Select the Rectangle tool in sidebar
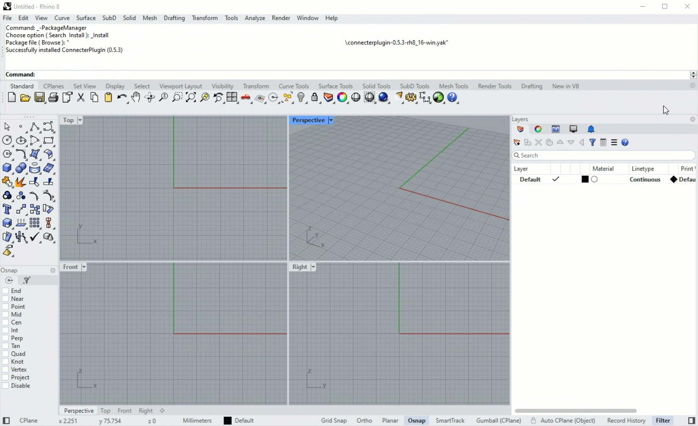 [49, 140]
